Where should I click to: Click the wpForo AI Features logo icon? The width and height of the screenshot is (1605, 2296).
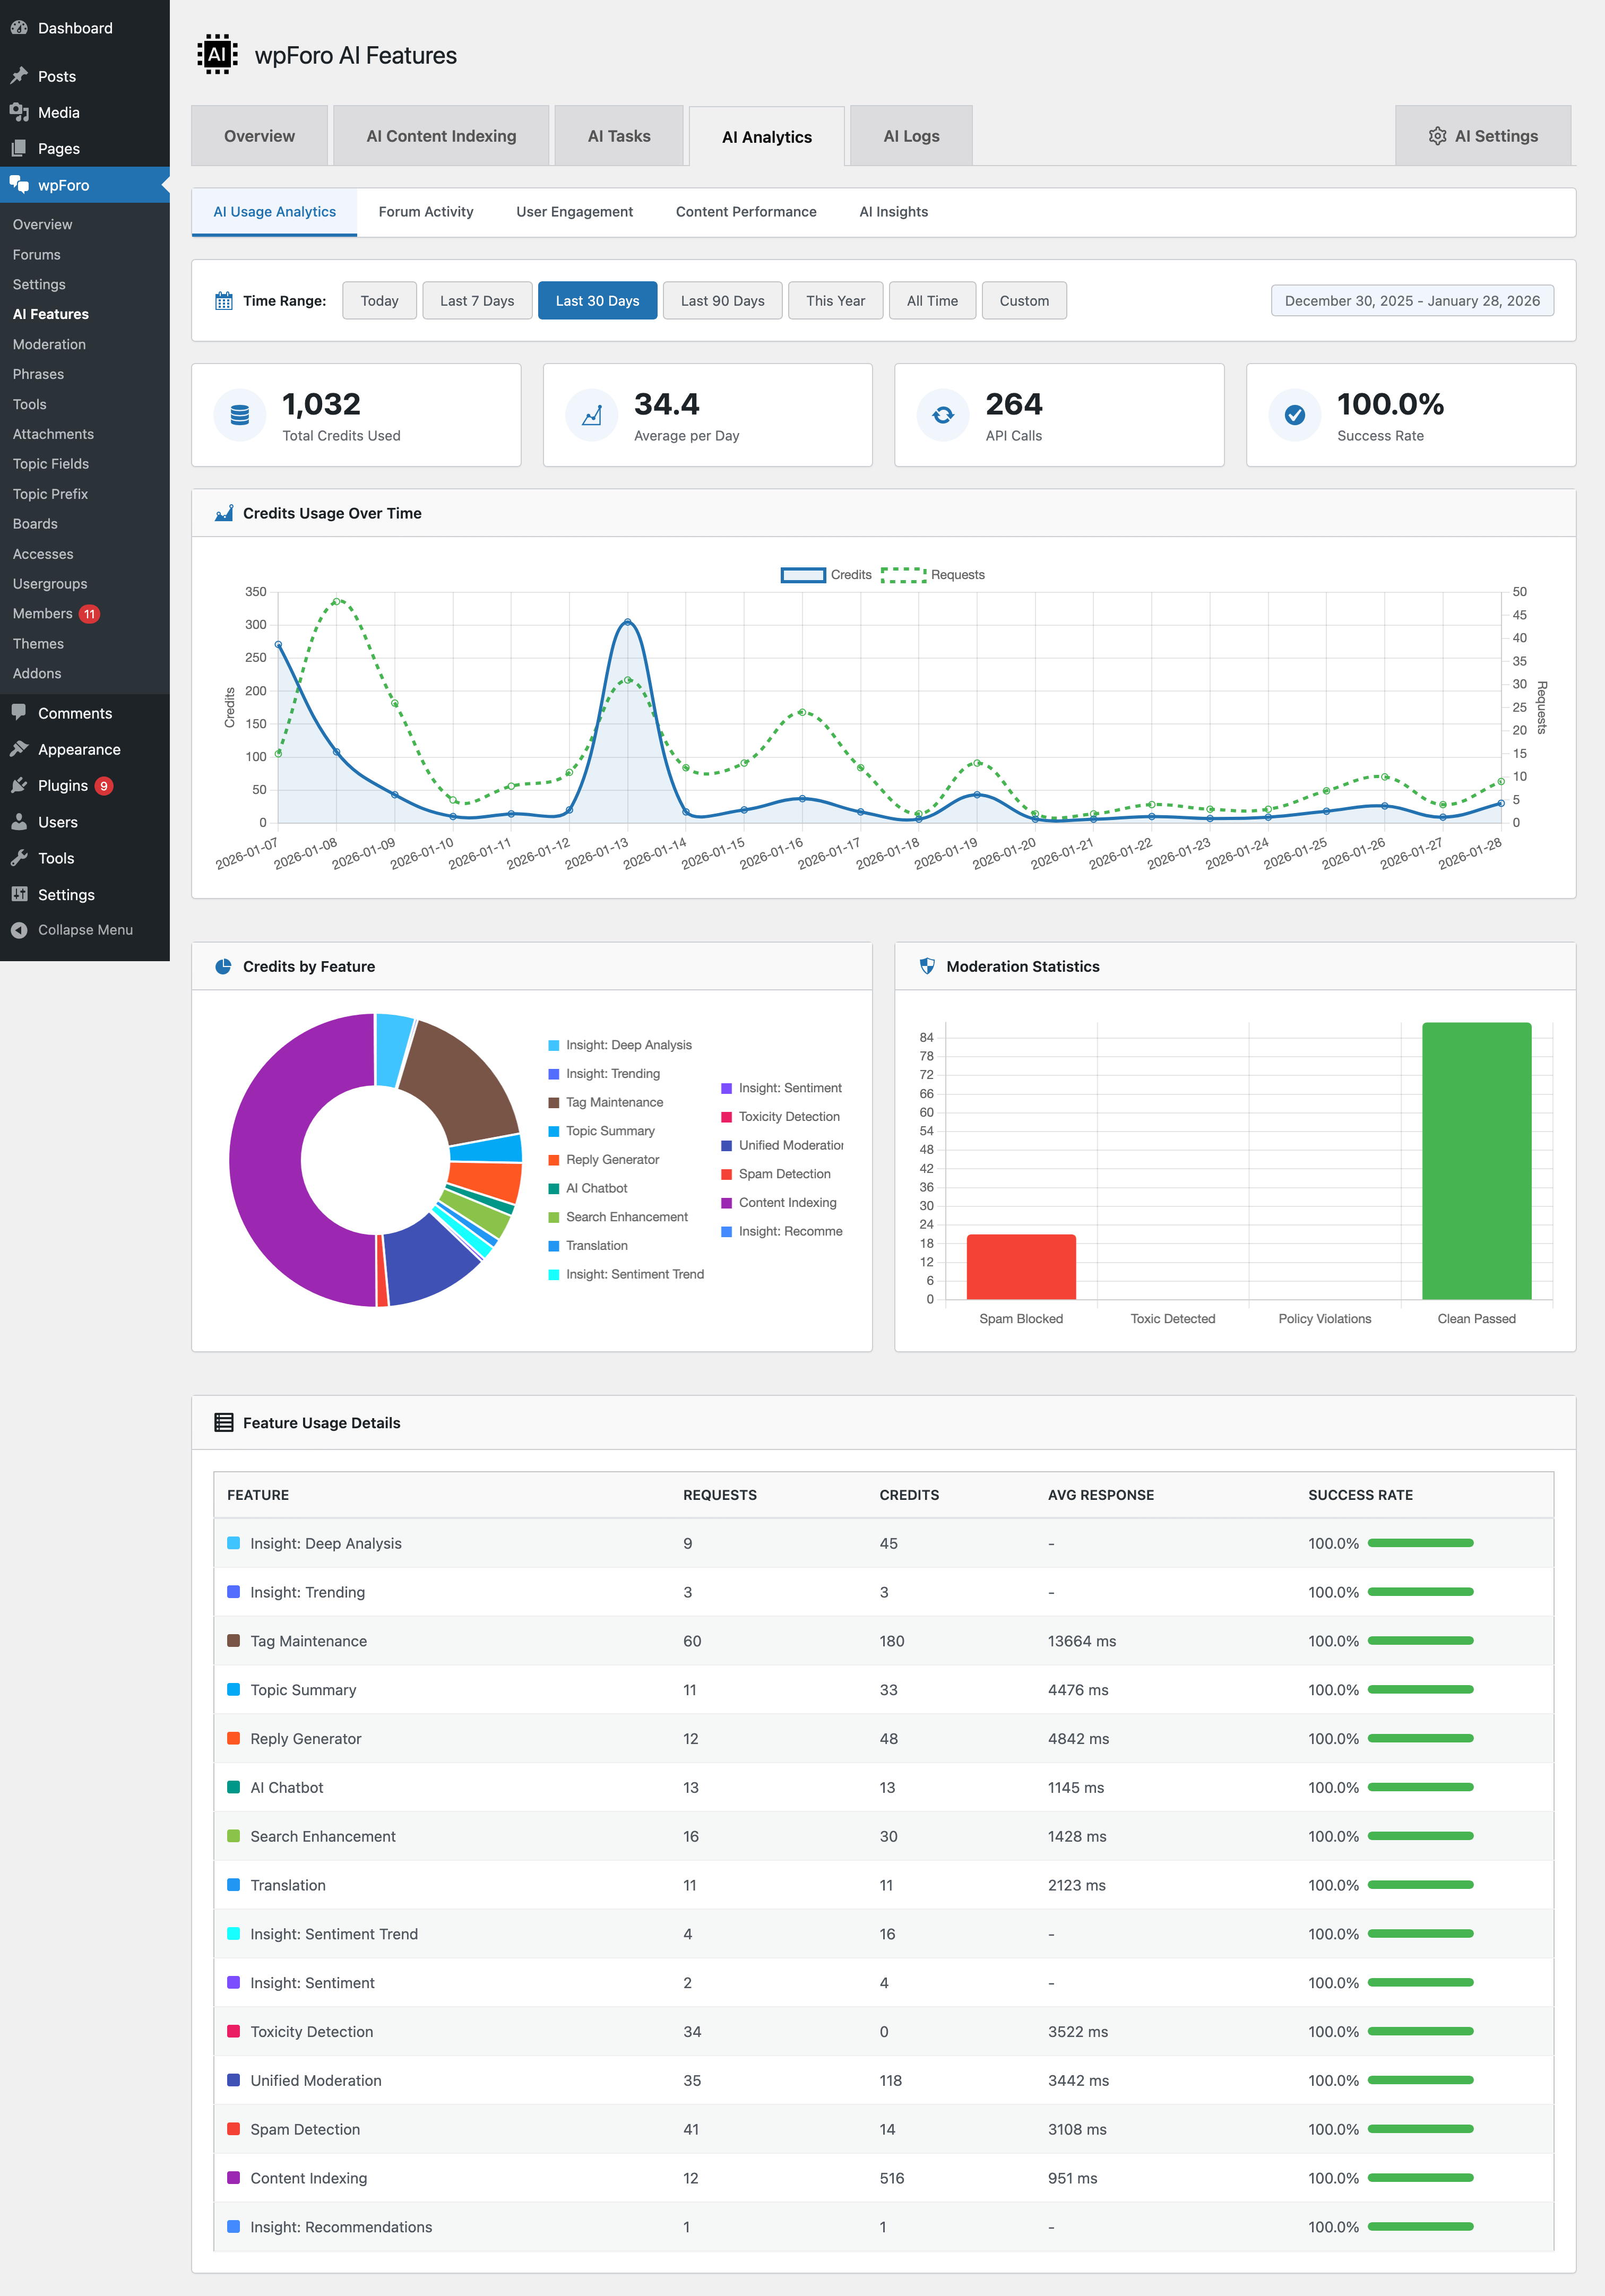(217, 54)
